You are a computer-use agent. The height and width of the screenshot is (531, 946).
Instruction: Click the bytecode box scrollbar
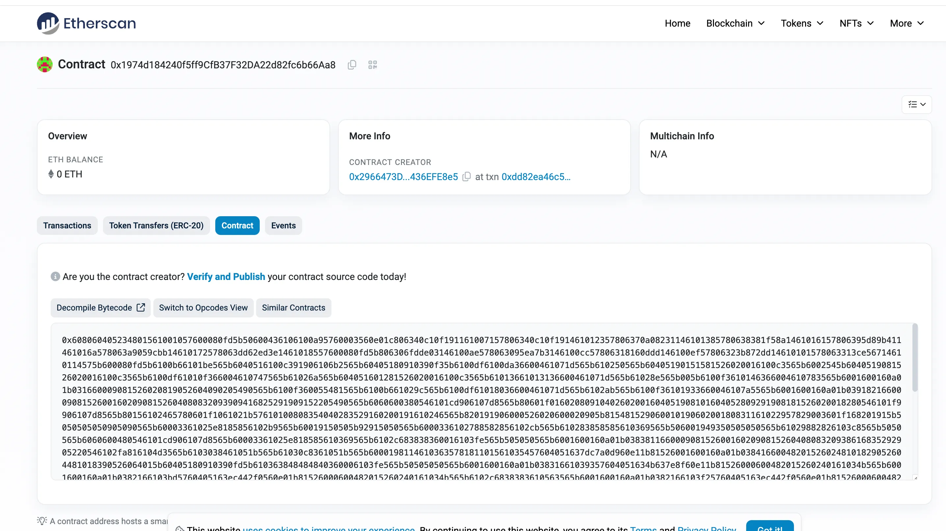914,358
